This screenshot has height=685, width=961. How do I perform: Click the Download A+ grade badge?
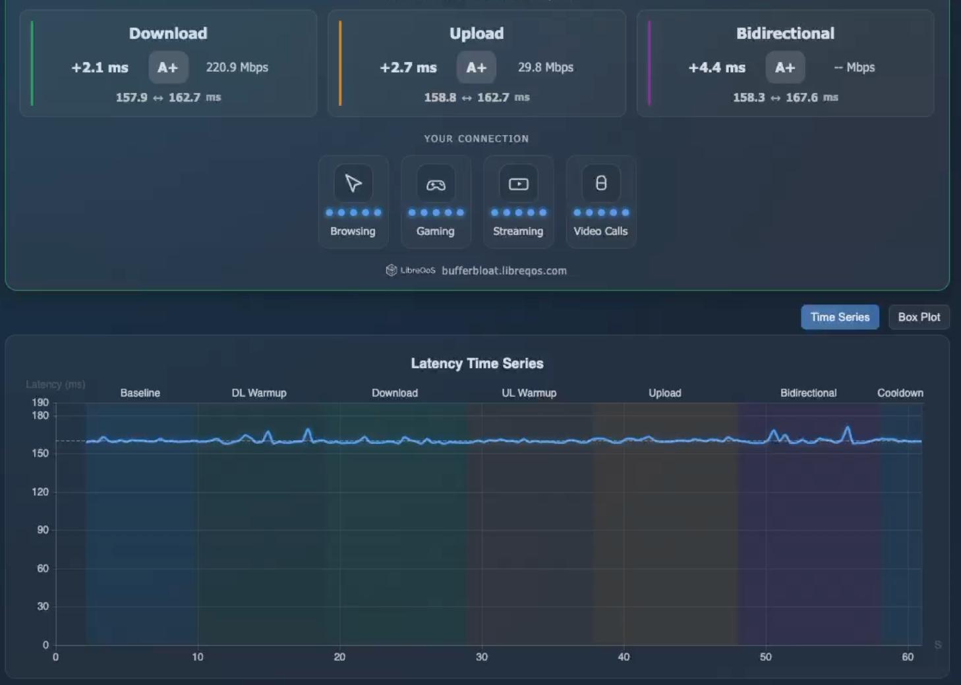168,67
